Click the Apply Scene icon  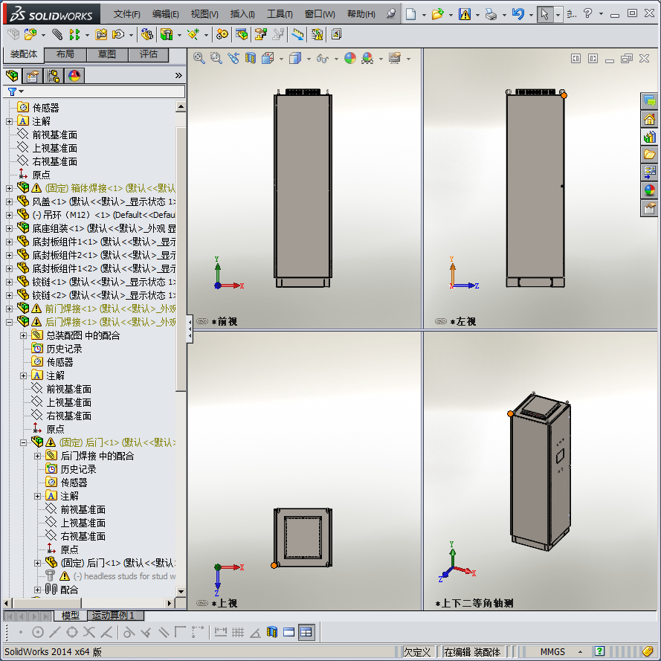(x=367, y=58)
